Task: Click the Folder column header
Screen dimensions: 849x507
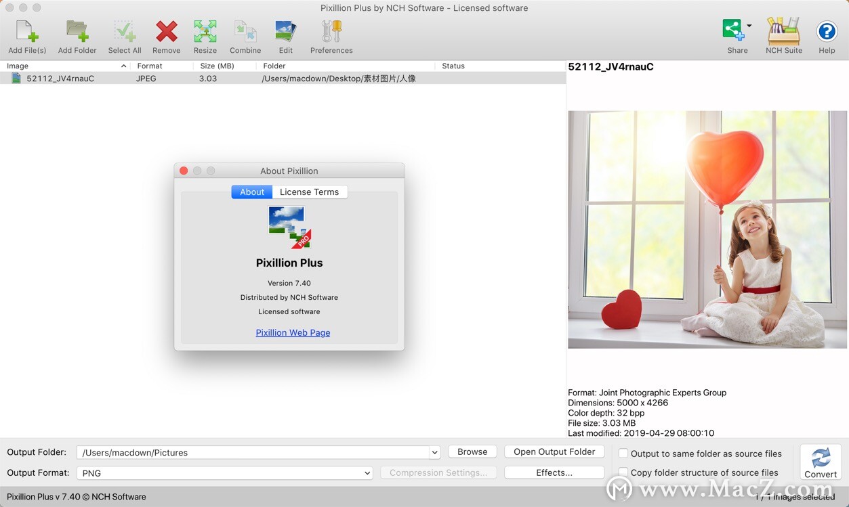Action: tap(346, 66)
